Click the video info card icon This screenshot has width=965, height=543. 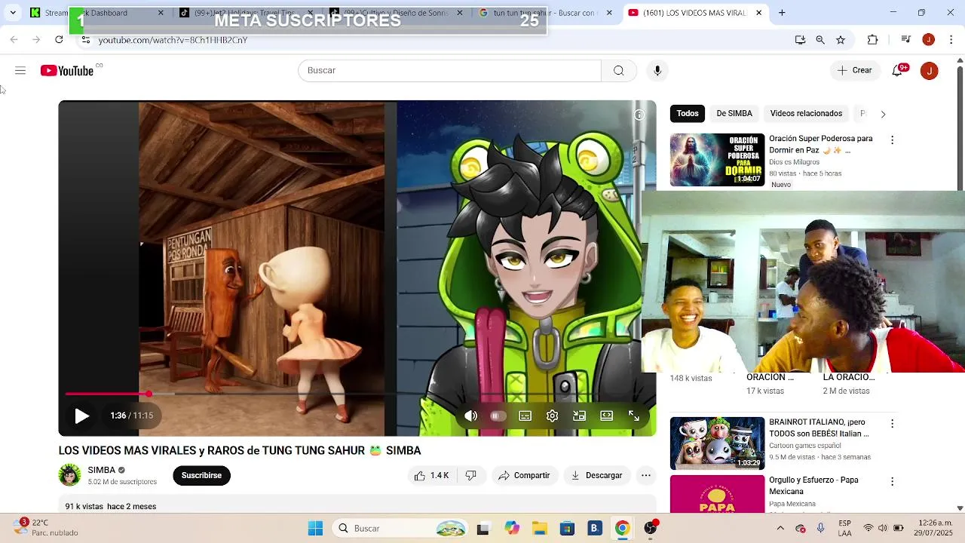coord(639,115)
